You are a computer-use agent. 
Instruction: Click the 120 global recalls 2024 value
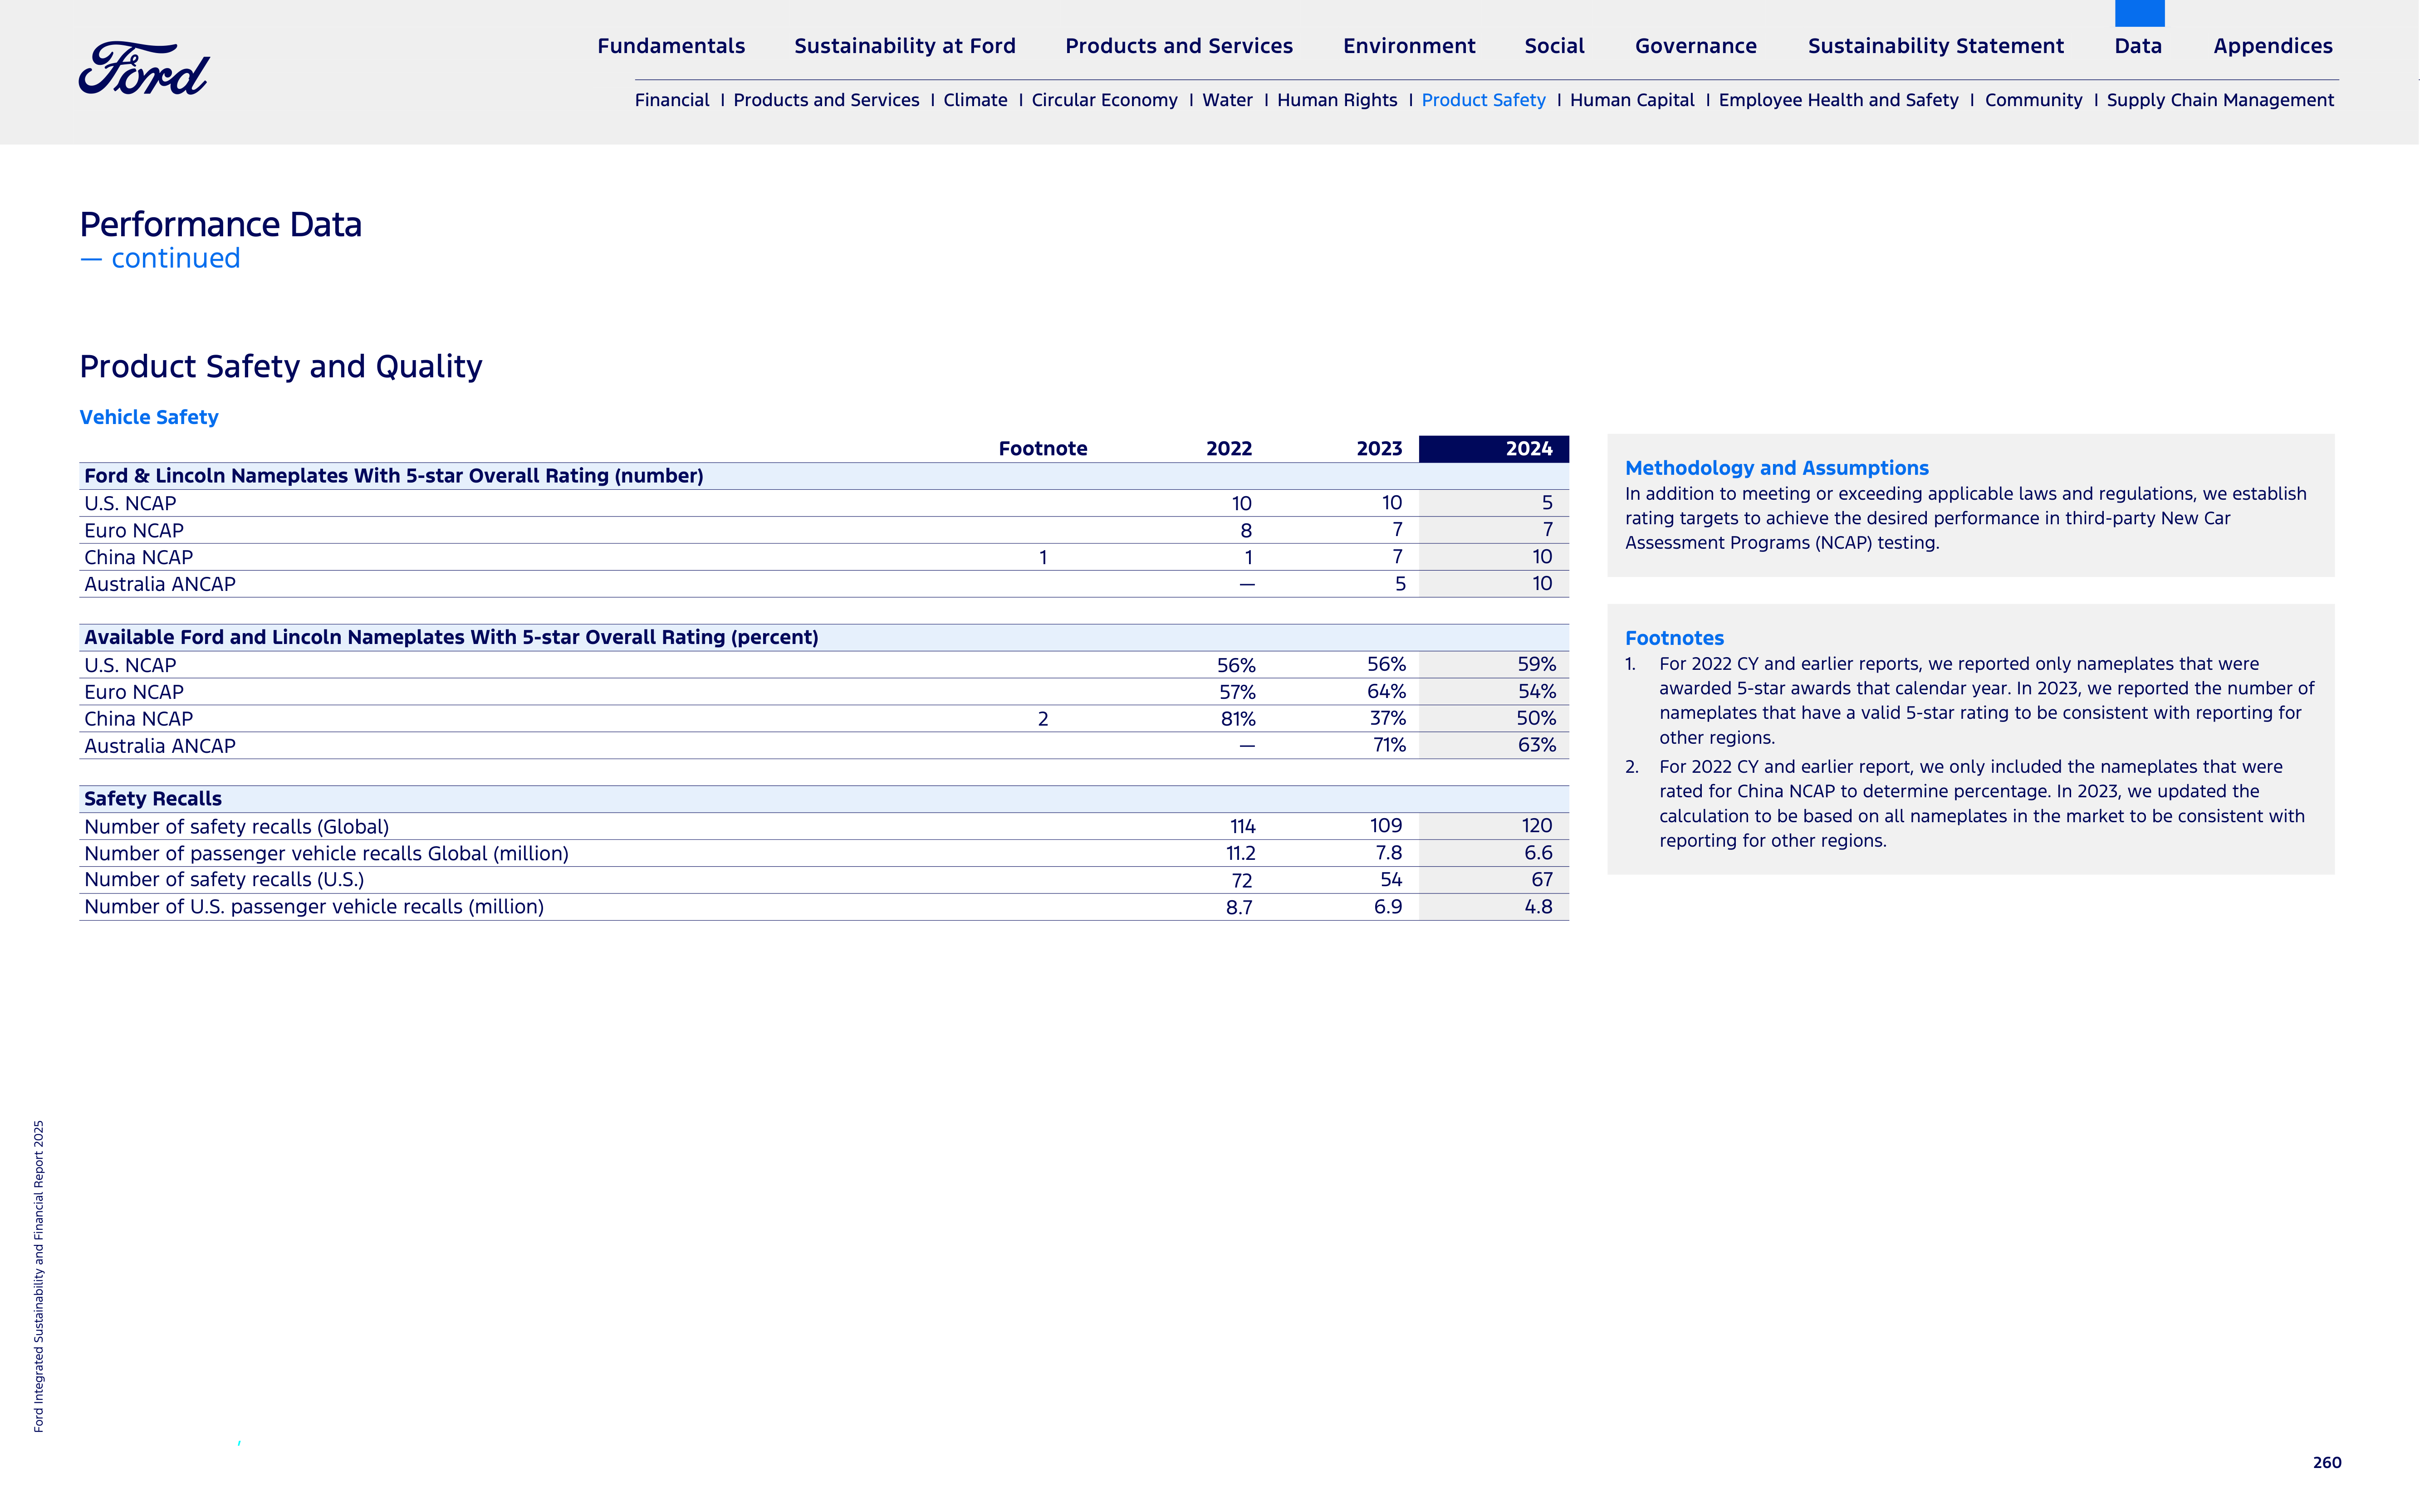(1537, 826)
